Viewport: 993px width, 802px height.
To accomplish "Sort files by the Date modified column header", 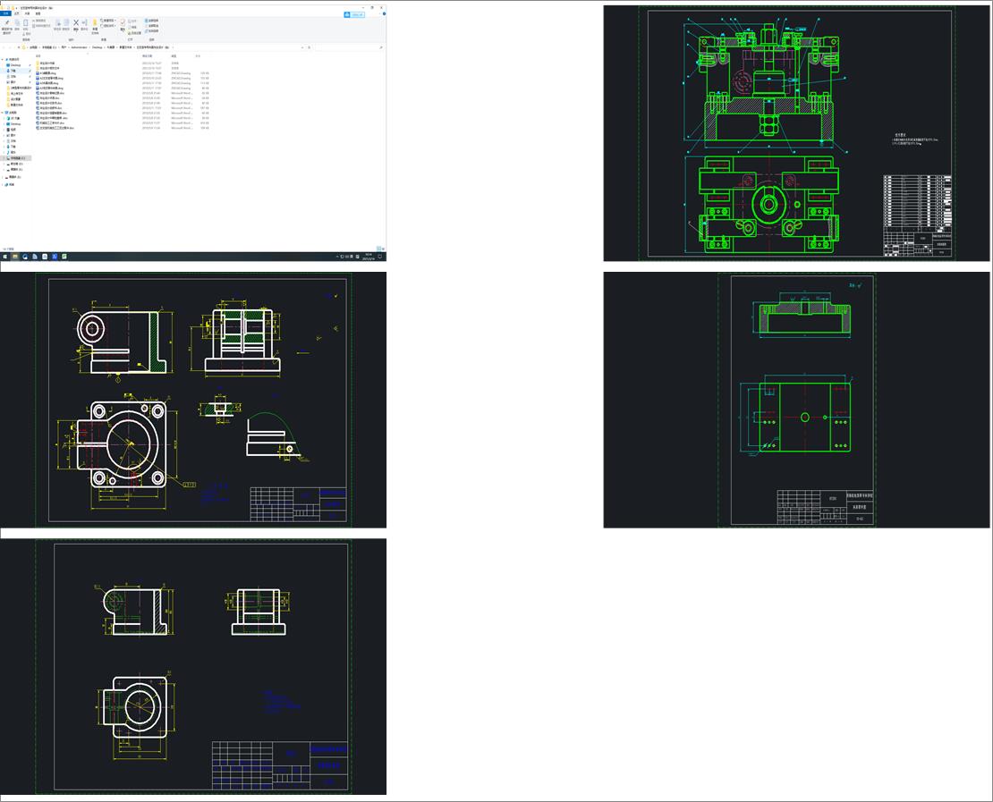I will click(x=148, y=55).
